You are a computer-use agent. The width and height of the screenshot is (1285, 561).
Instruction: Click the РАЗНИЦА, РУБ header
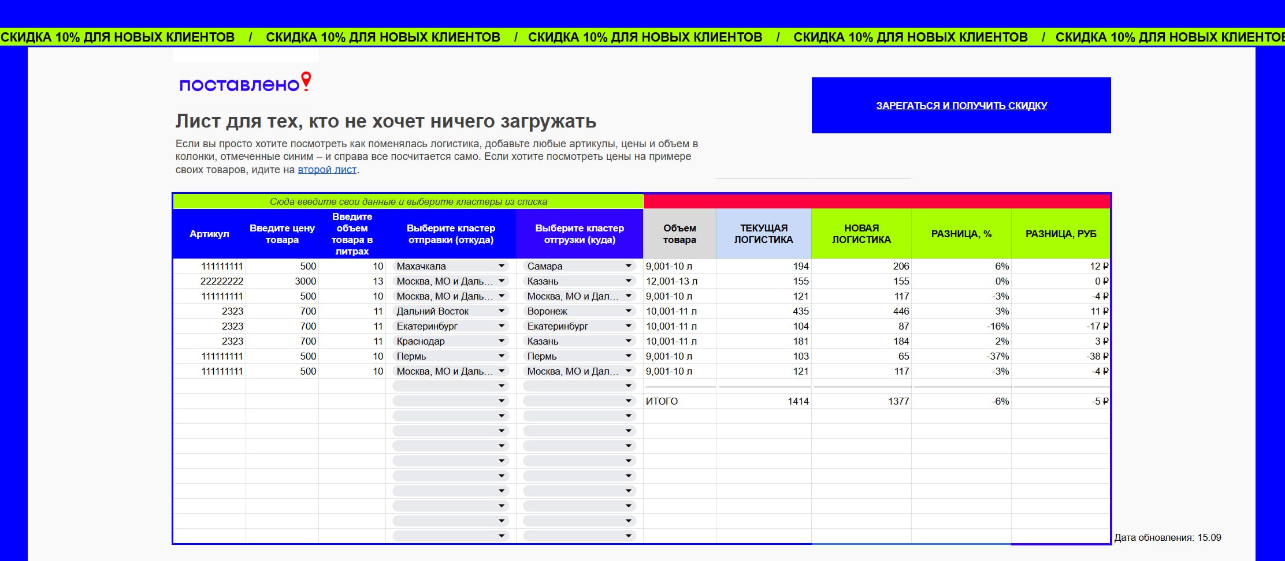[x=1061, y=234]
